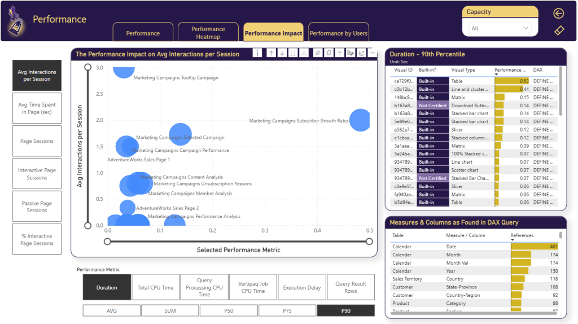This screenshot has height=324, width=578.
Task: Open the Performance by Users tab
Action: point(338,33)
